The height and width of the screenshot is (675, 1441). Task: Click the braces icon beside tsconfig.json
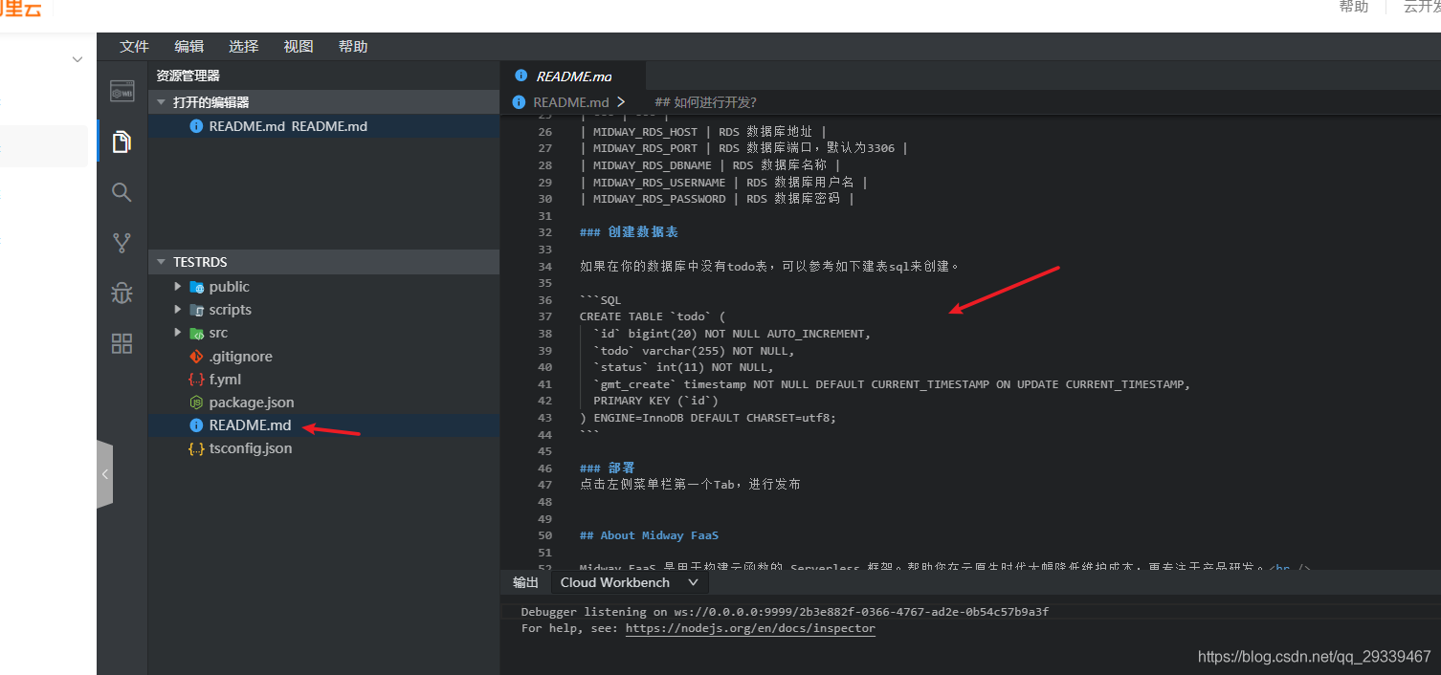[196, 448]
